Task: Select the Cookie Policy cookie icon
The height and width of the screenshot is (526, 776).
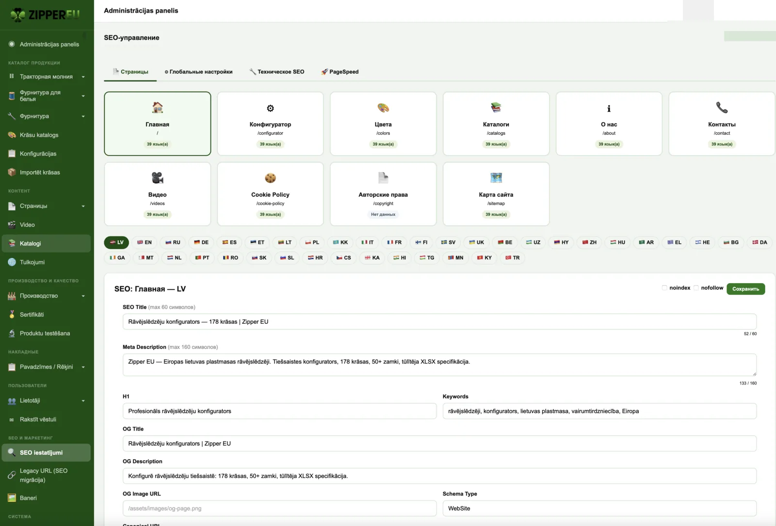Action: 270,178
